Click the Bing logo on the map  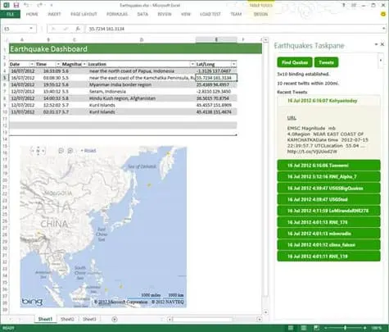[32, 302]
